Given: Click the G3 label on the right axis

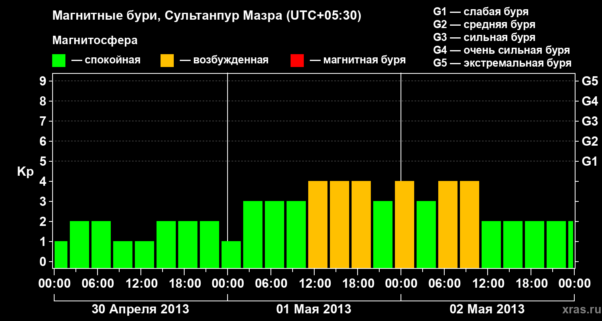Looking at the screenshot, I should [x=590, y=121].
